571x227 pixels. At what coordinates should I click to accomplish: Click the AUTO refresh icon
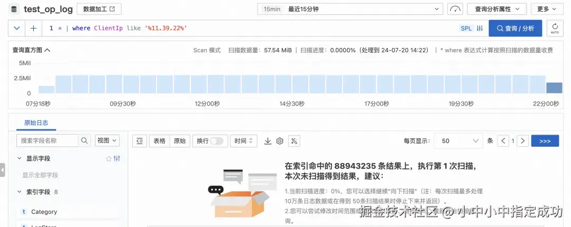click(x=555, y=28)
